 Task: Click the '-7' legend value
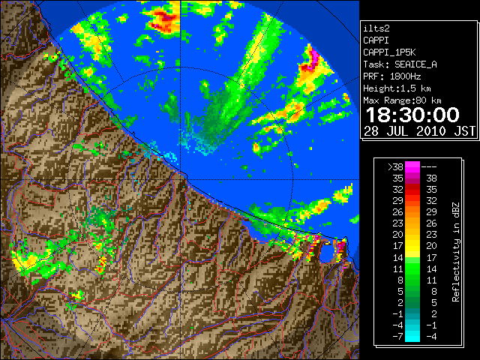[x=397, y=337]
